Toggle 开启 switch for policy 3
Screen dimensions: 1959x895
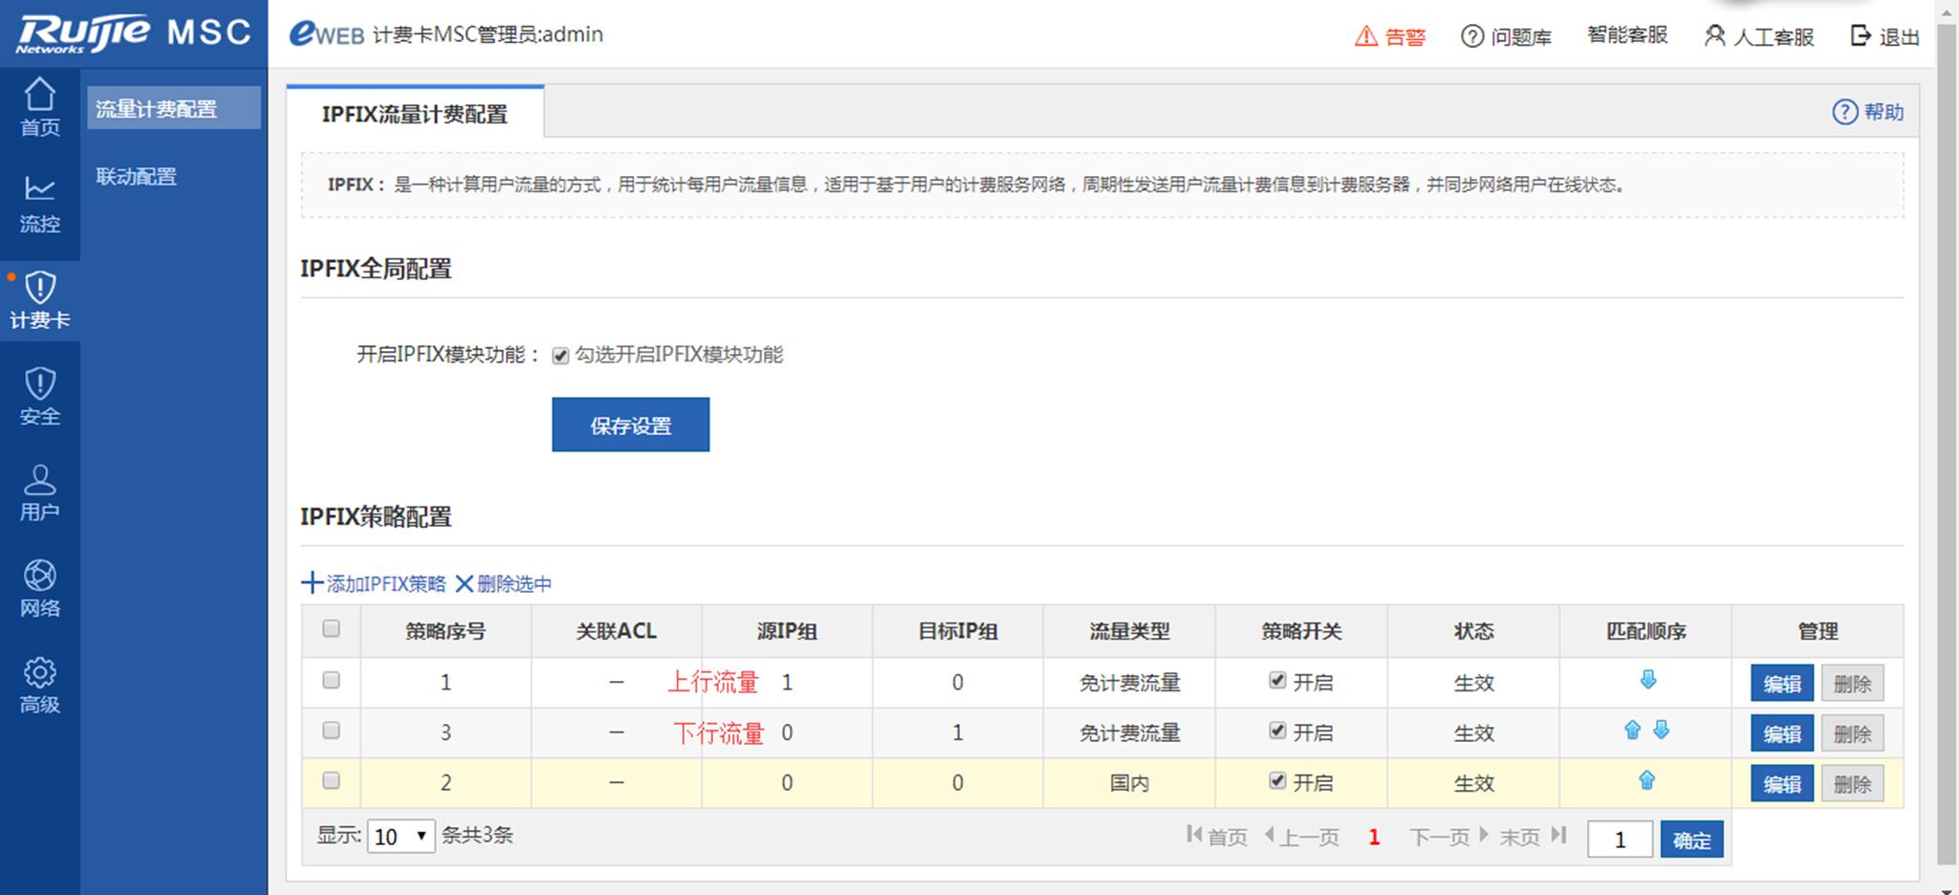tap(1277, 731)
